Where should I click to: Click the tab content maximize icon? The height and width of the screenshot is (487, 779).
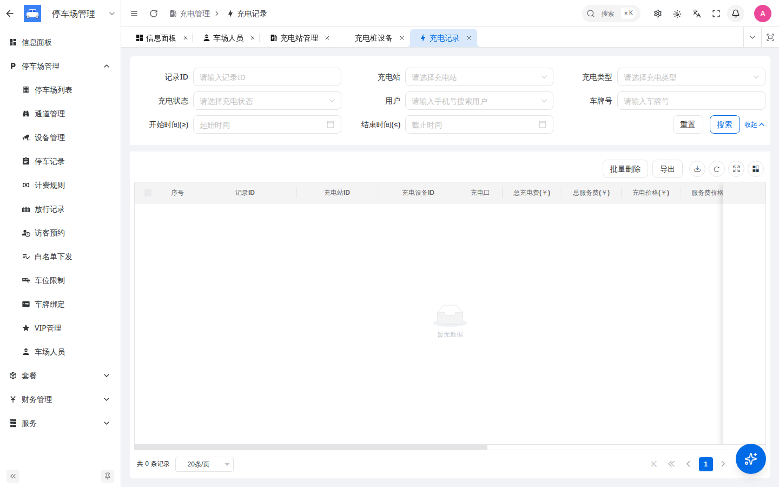[x=770, y=37]
